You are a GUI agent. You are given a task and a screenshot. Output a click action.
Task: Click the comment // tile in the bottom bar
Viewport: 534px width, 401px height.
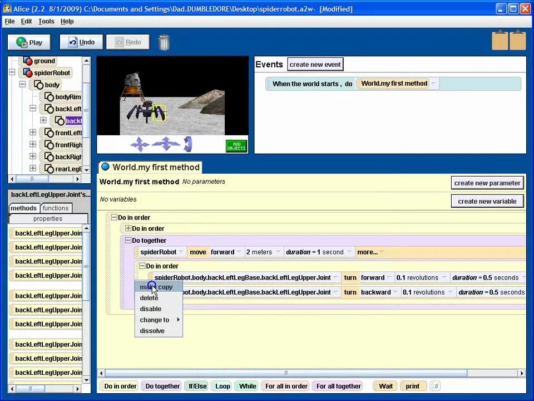436,386
